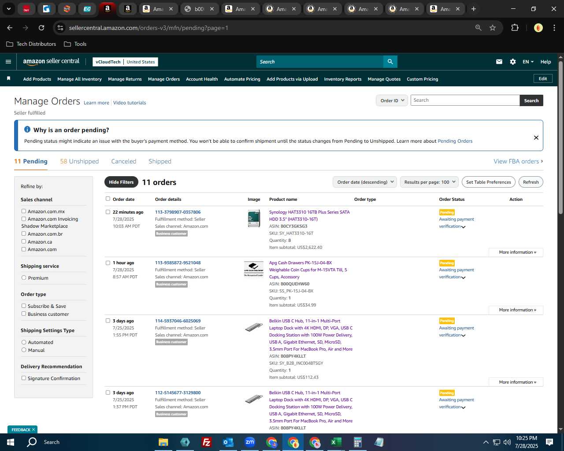The image size is (564, 451).
Task: Check the Amazon.com.br filter
Action: tap(24, 233)
